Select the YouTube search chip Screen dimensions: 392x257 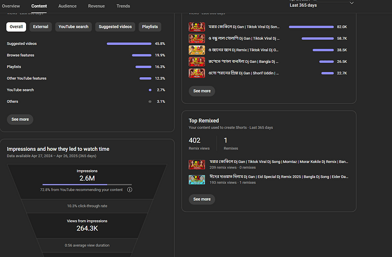tap(73, 27)
